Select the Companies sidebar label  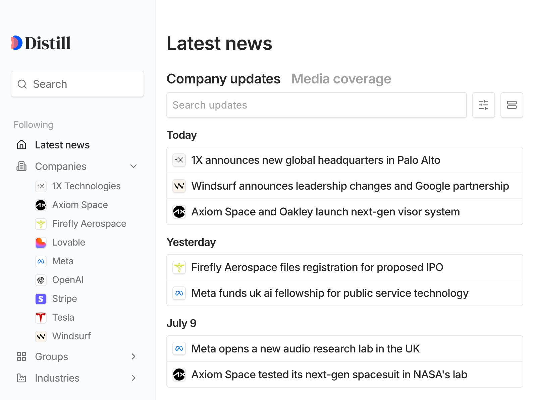click(61, 166)
